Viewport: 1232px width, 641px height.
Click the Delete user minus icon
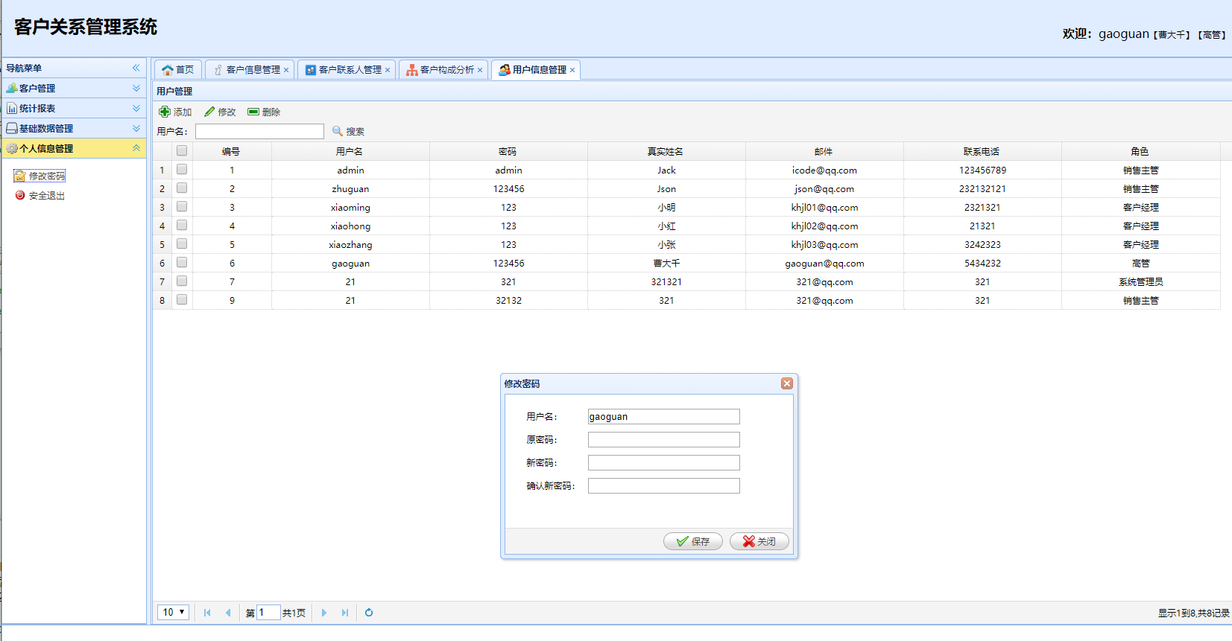click(x=253, y=112)
